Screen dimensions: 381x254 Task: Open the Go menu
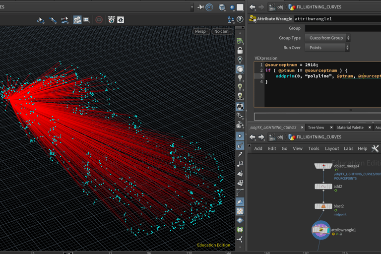(x=284, y=148)
